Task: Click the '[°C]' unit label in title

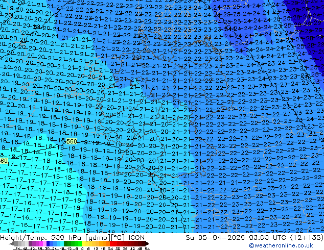Action: (118, 238)
